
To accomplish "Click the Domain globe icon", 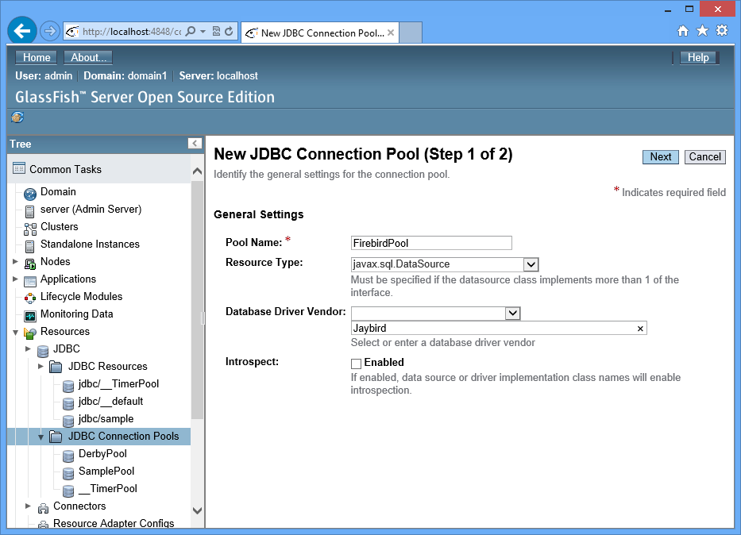I will [29, 194].
